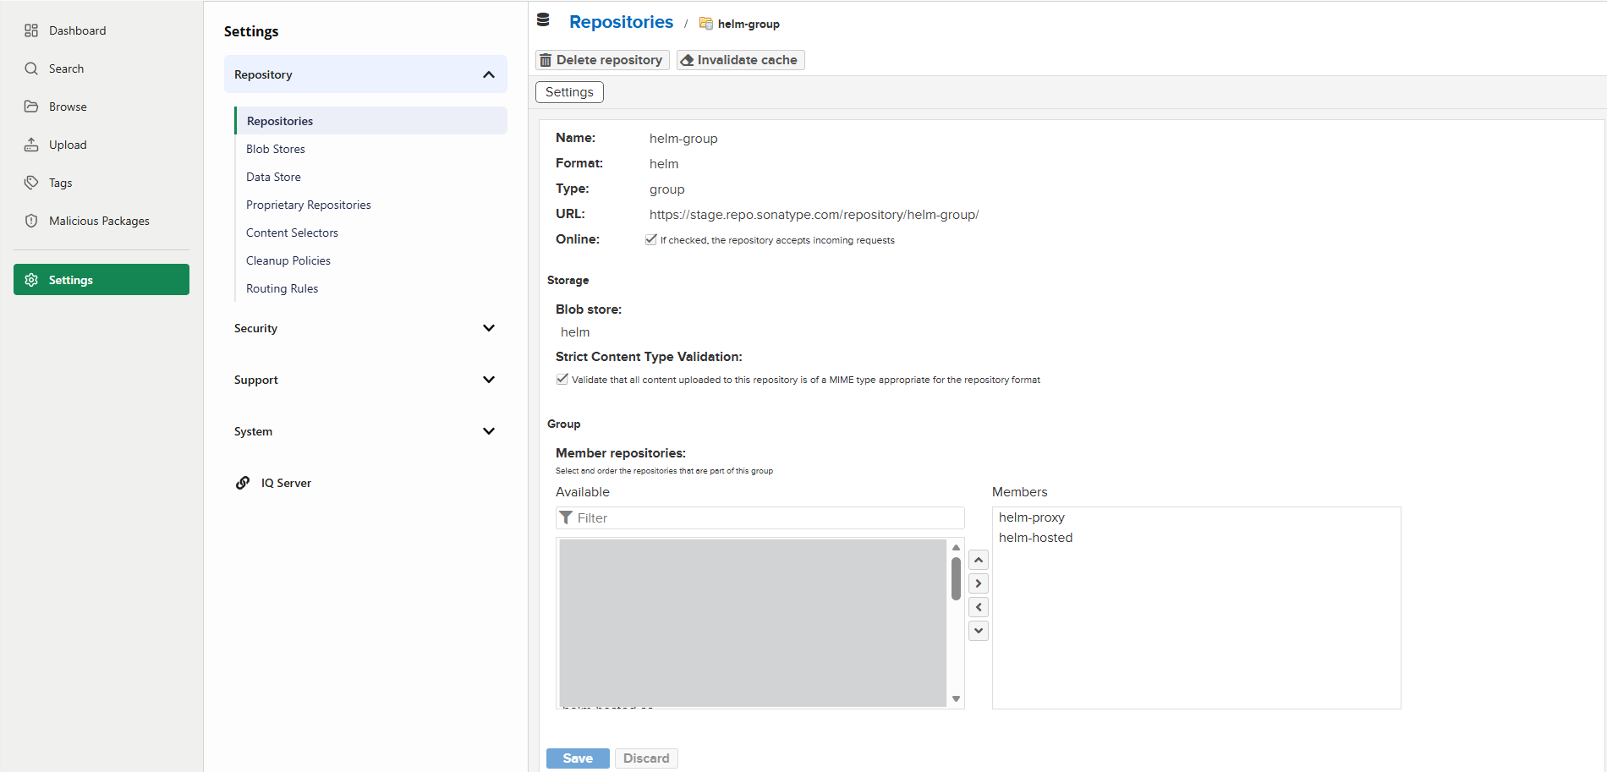Click the IQ Server link icon

click(243, 483)
